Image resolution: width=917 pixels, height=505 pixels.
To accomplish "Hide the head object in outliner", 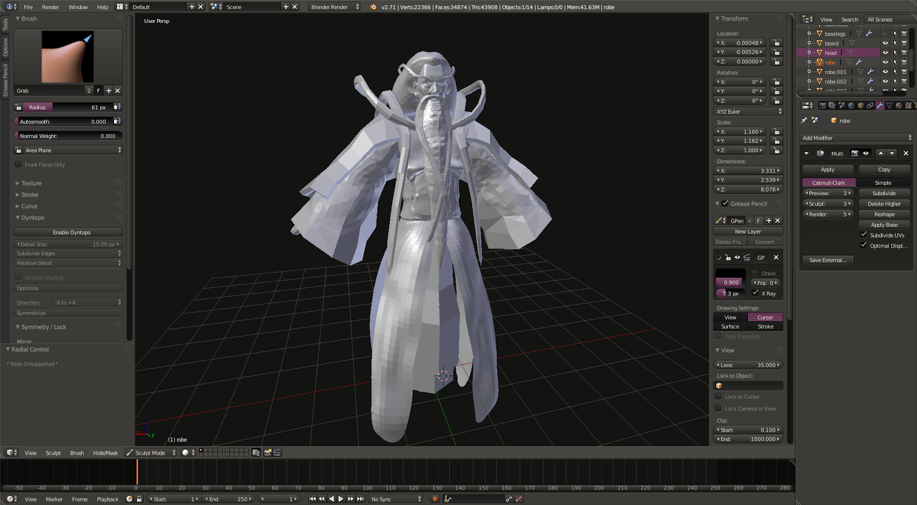I will (885, 53).
